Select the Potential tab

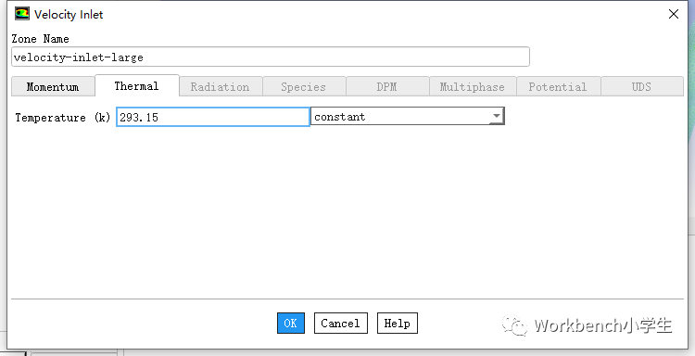click(x=558, y=87)
